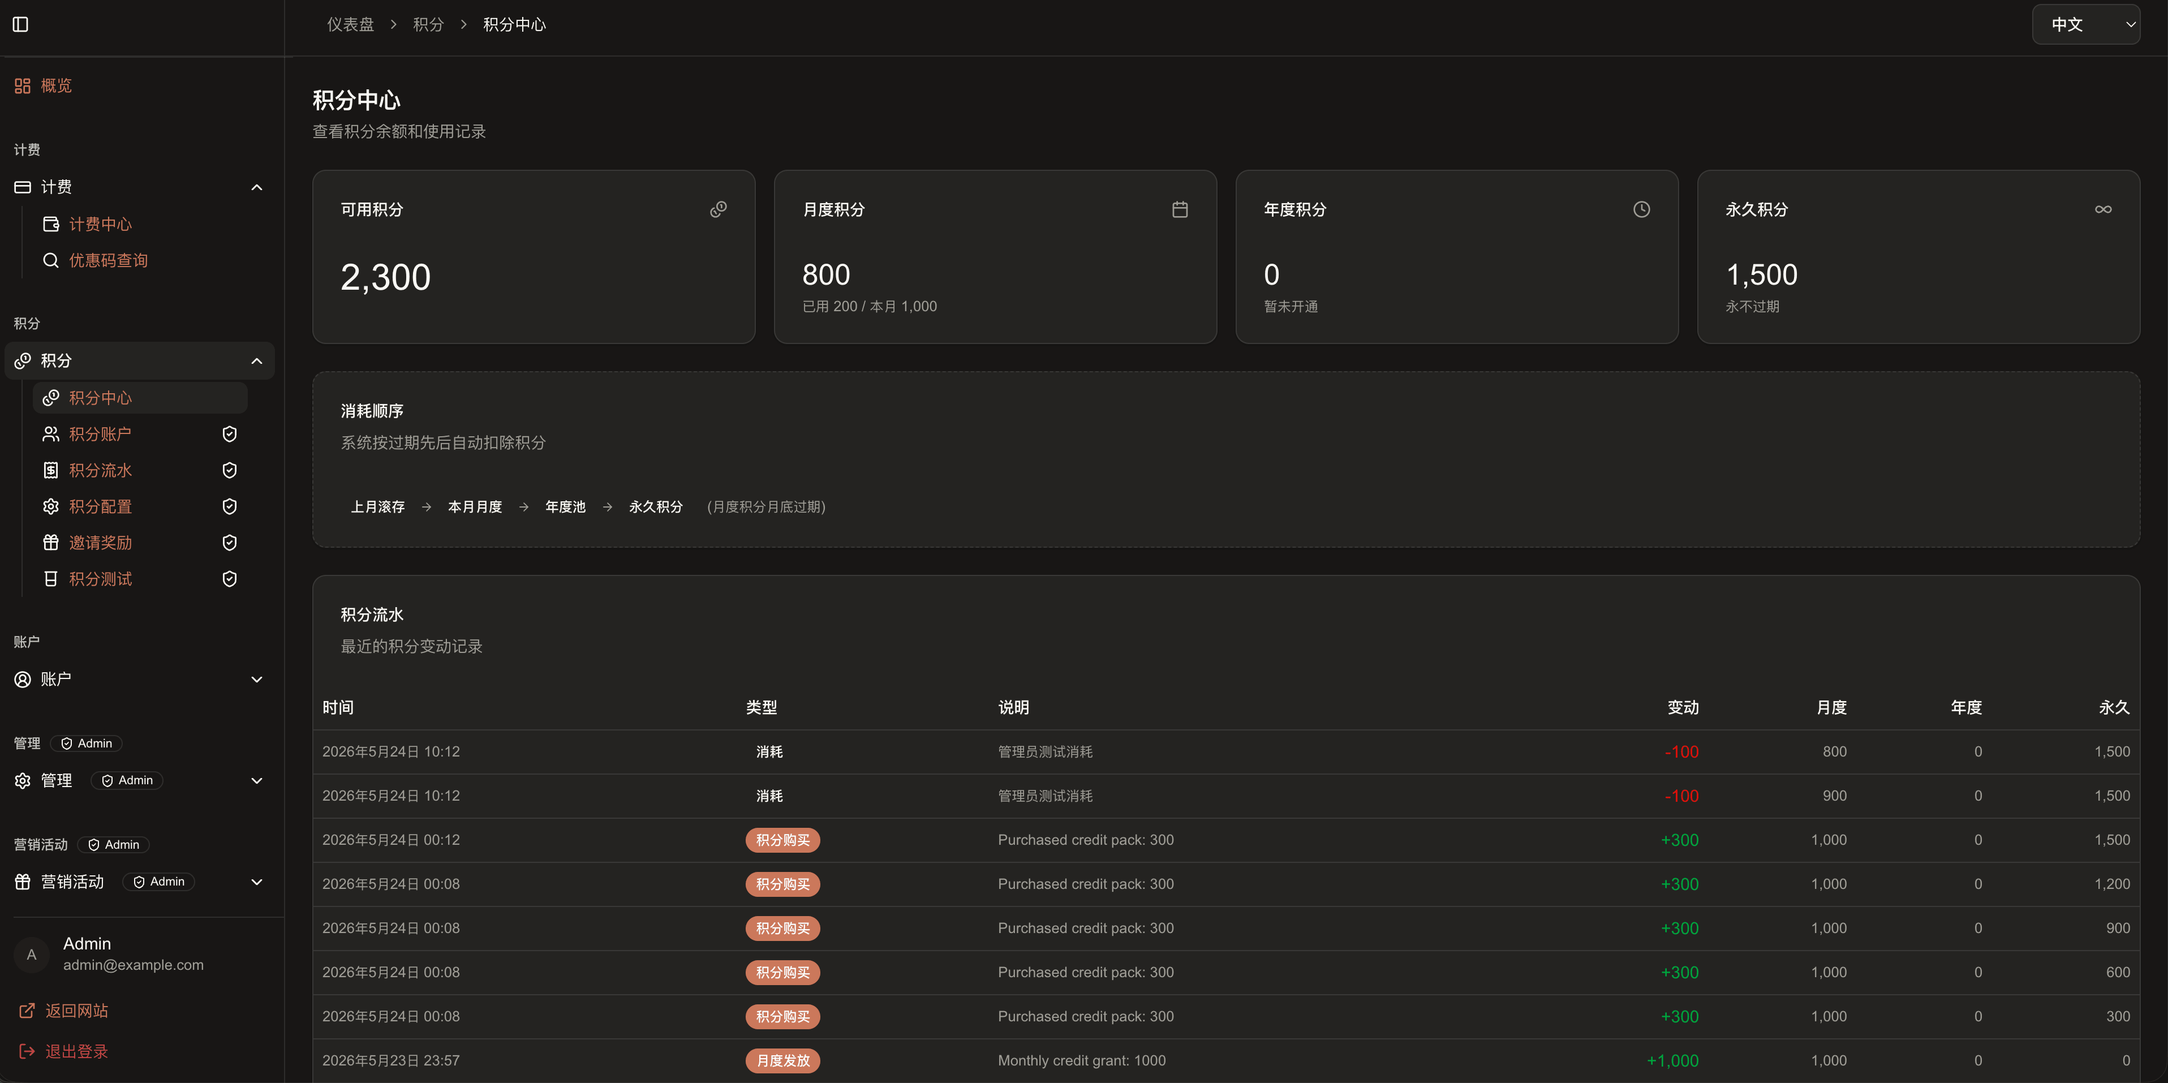Click the shield icon beside 积分测试
The image size is (2168, 1083).
click(229, 579)
